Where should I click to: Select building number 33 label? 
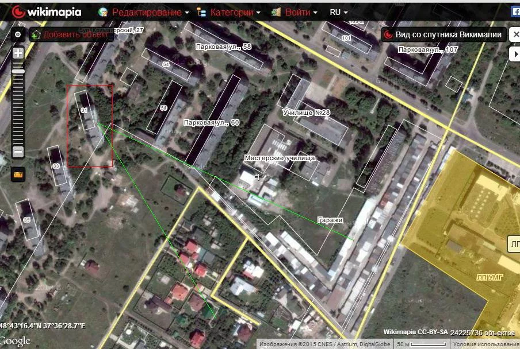tap(56, 166)
